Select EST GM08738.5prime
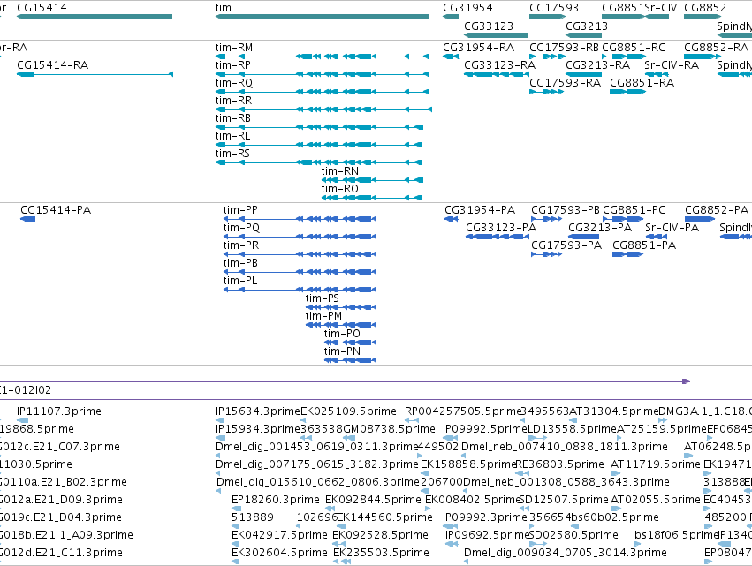Viewport: 752px width, 566px height. coord(350,438)
